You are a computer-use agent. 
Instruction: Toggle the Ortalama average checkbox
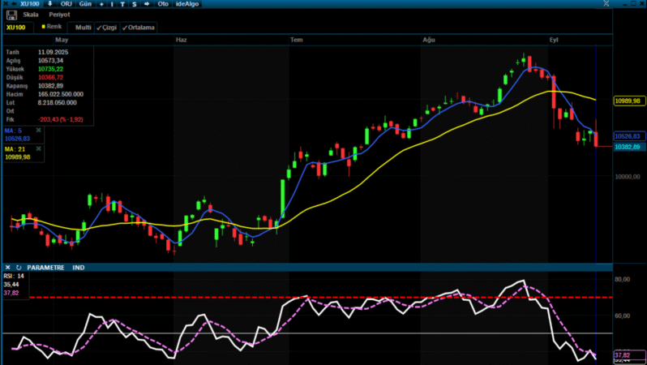138,28
